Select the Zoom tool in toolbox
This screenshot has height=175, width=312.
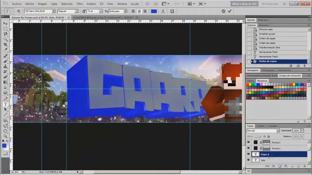5,136
